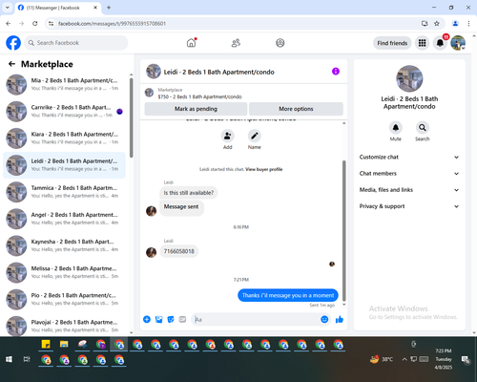Viewport: 477px width, 382px height.
Task: Expand Media, files and links section
Action: 409,190
